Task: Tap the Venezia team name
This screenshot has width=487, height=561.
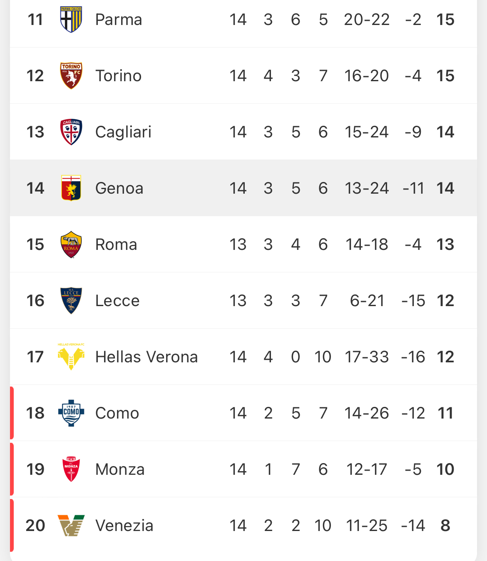Action: point(124,526)
